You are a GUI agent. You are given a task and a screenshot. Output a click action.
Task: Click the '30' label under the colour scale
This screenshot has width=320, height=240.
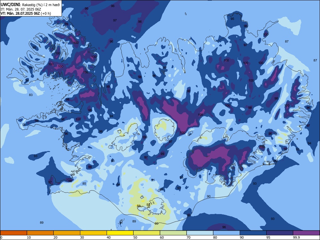[x=82, y=237]
